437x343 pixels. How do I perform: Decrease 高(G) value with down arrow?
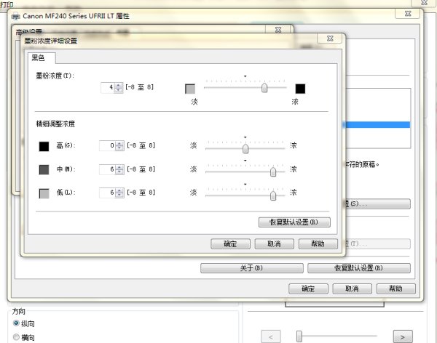click(119, 148)
